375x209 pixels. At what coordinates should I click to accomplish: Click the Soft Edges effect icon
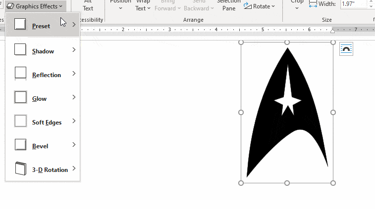tap(20, 121)
